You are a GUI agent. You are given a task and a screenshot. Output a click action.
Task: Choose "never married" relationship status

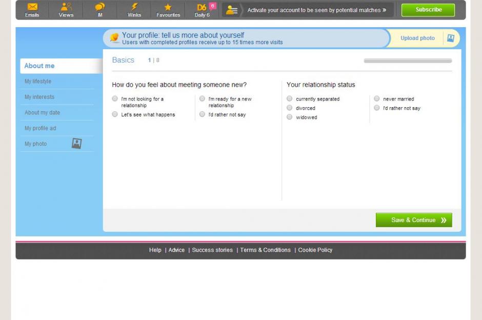[x=377, y=98]
